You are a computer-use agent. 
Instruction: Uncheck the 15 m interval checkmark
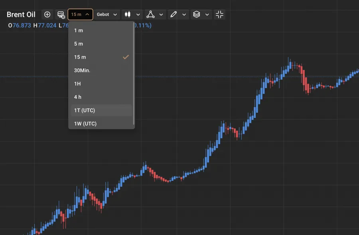coord(126,57)
